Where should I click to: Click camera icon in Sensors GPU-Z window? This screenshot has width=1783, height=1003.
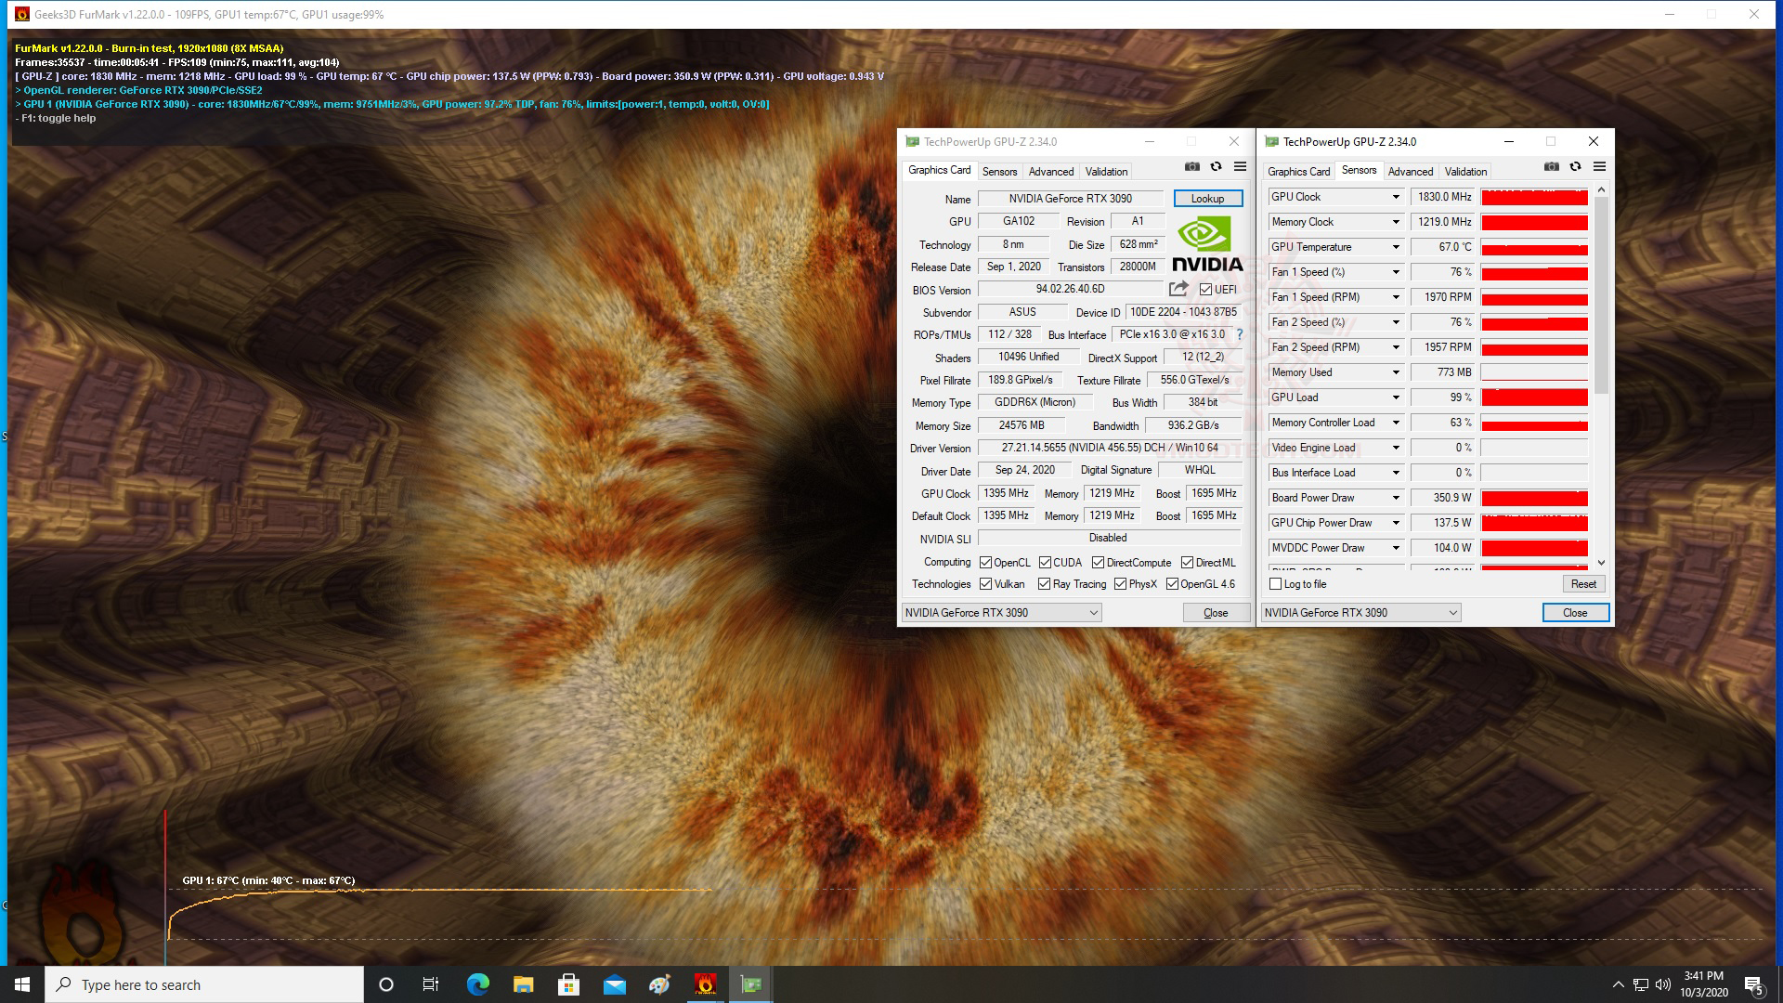click(1551, 166)
